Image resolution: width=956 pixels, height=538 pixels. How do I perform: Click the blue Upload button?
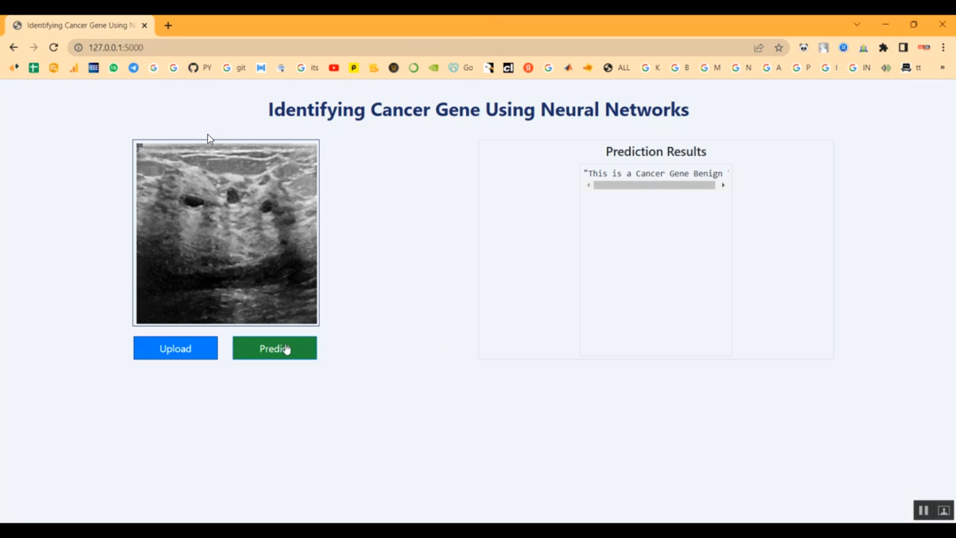click(175, 348)
